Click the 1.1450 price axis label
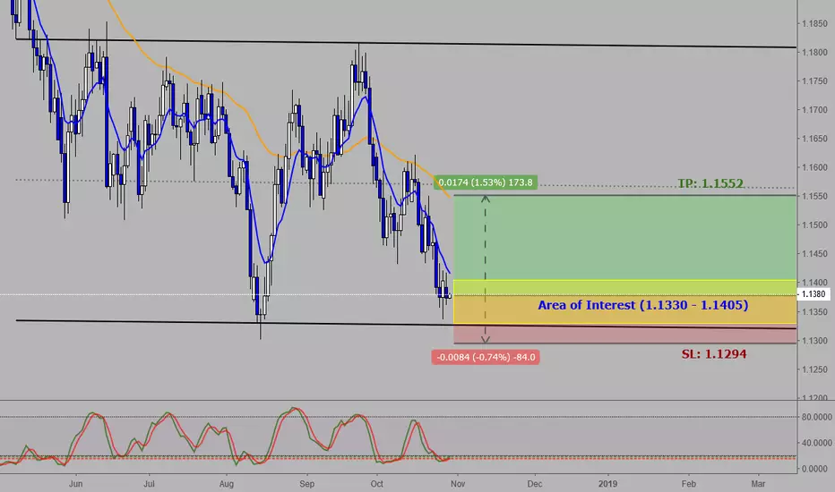This screenshot has width=835, height=492. [814, 254]
